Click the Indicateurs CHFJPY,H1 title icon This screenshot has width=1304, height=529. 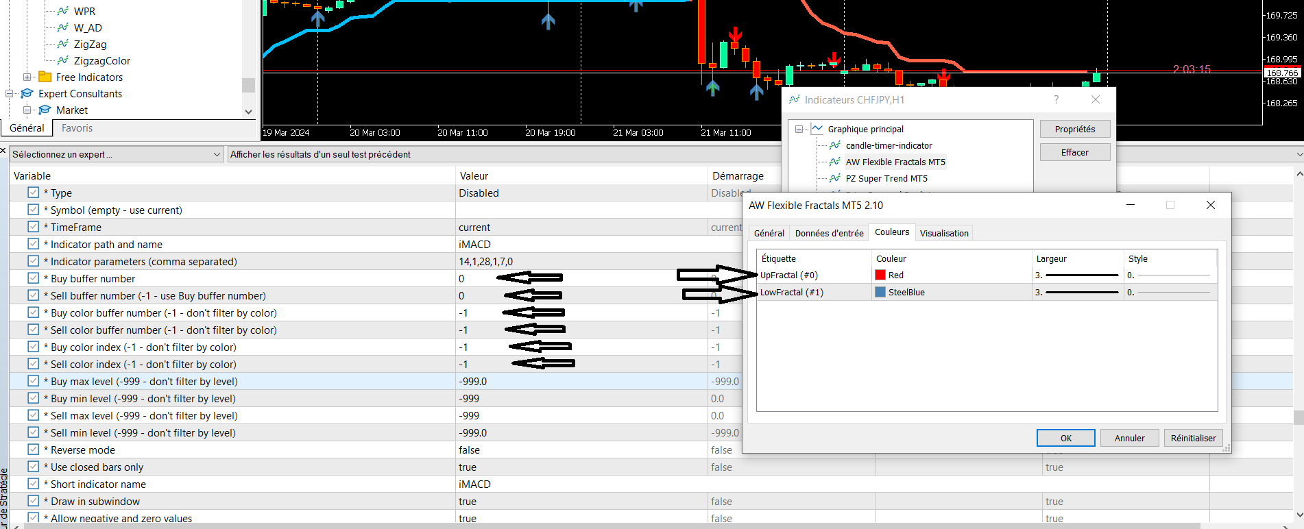pos(795,99)
